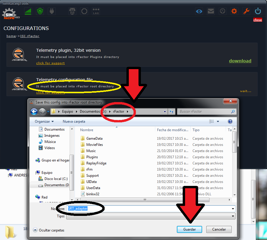The height and width of the screenshot is (240, 267).
Task: Select Disco local (C:)
Action: point(53,179)
